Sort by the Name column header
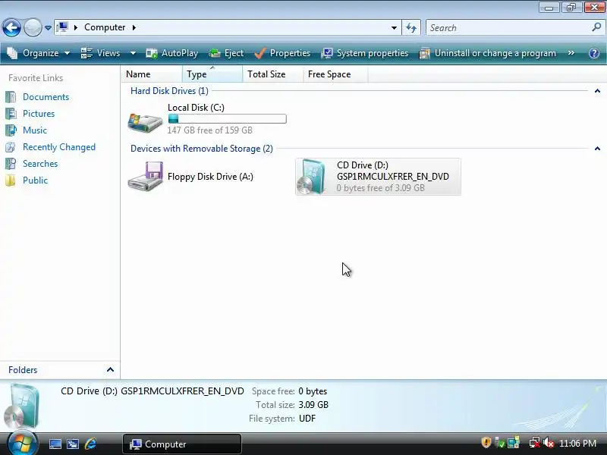The image size is (607, 455). [152, 74]
